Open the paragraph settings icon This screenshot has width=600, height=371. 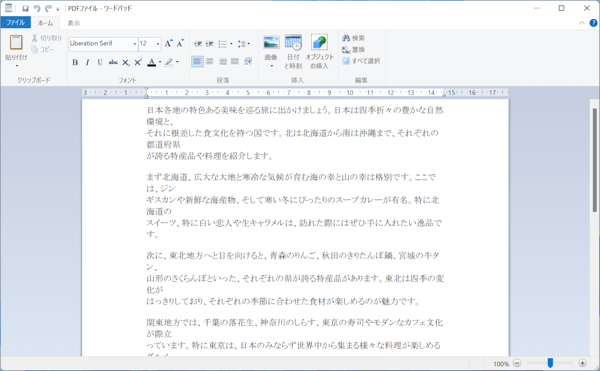(248, 62)
